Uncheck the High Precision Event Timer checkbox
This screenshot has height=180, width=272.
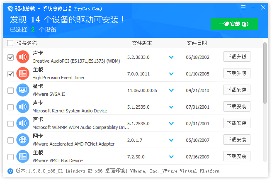click(11, 74)
